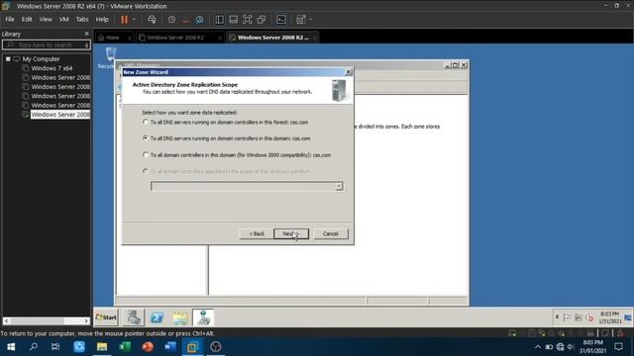Viewport: 634px width, 356px height.
Task: Select replicate to all DNS servers in forest
Action: 146,122
